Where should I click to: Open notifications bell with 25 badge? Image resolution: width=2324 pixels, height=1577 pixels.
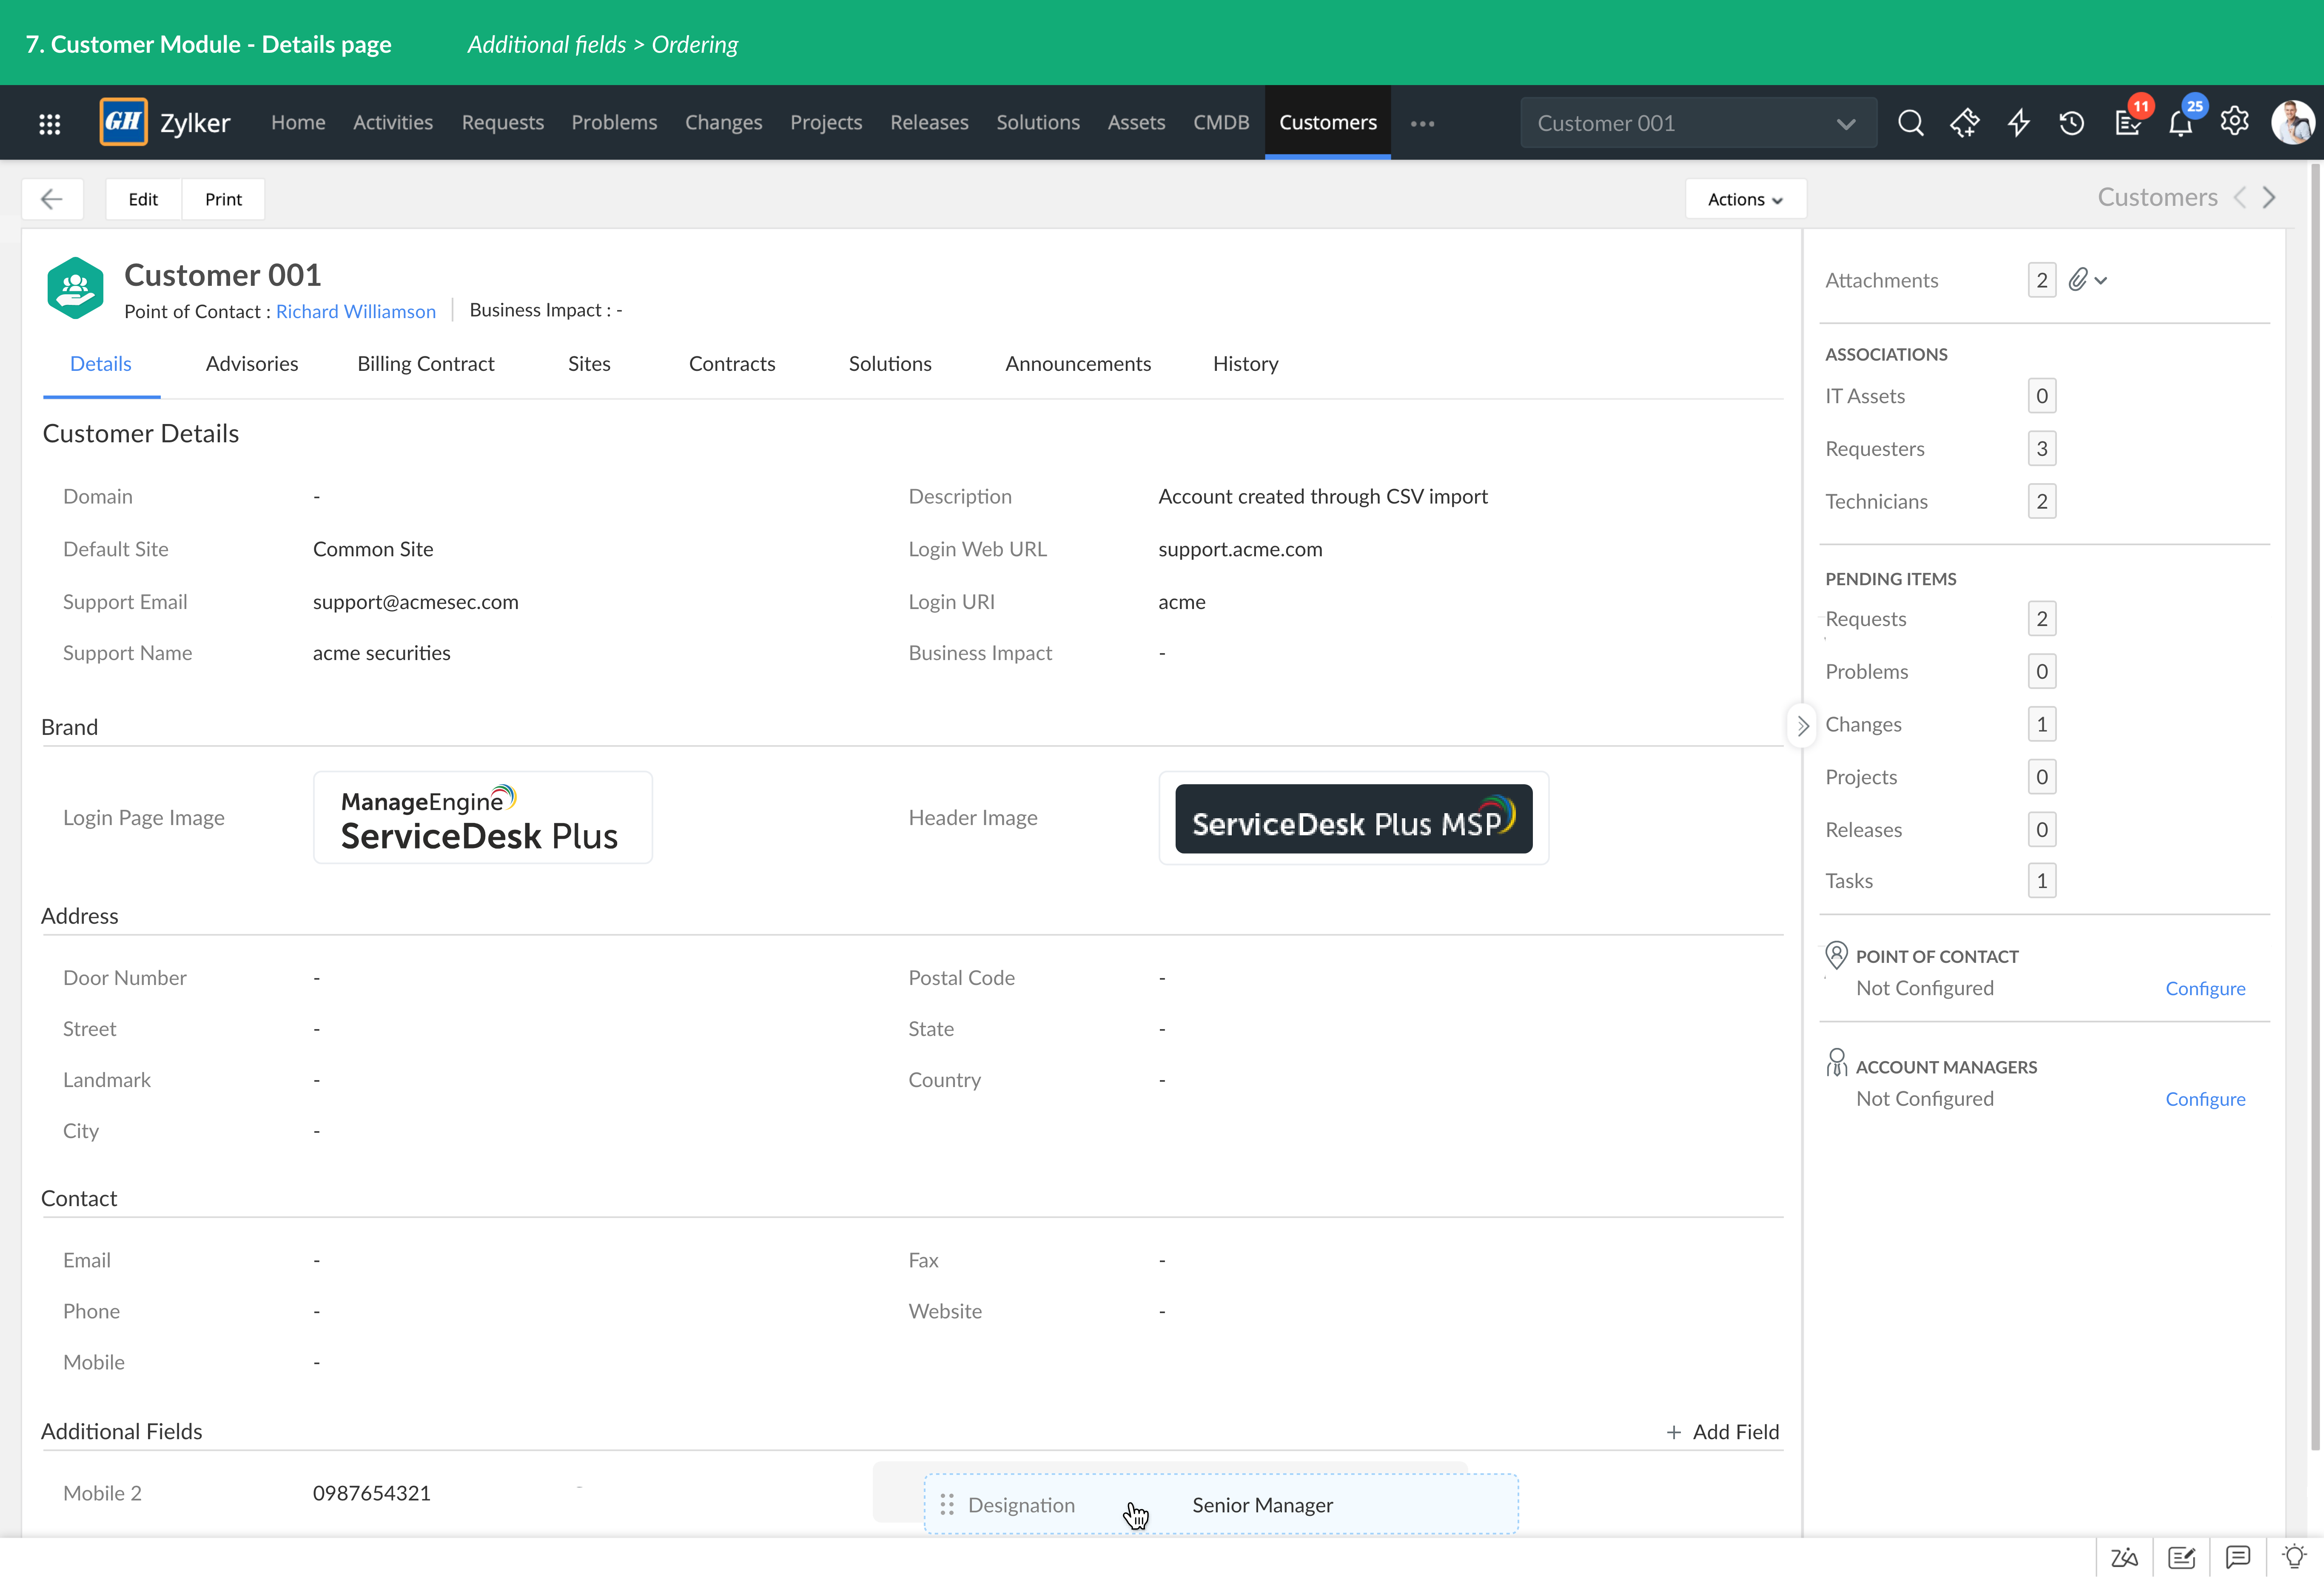(2181, 122)
